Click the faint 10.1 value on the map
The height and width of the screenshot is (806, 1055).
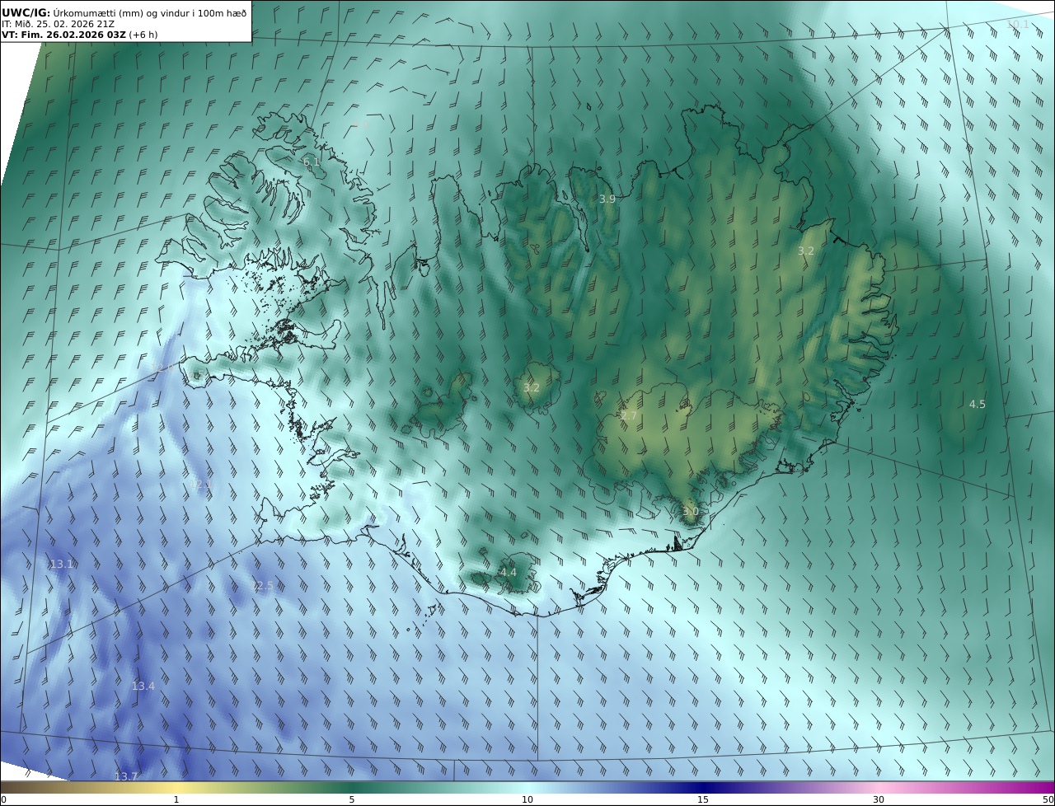tap(1018, 25)
